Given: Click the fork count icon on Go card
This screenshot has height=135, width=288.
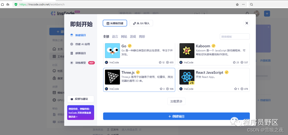Looking at the screenshot, I should tap(167, 63).
